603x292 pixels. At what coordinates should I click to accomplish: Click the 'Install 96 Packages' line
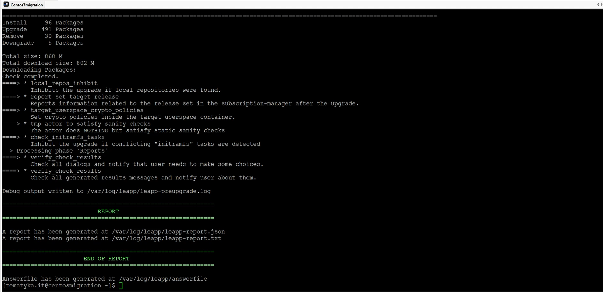click(43, 23)
